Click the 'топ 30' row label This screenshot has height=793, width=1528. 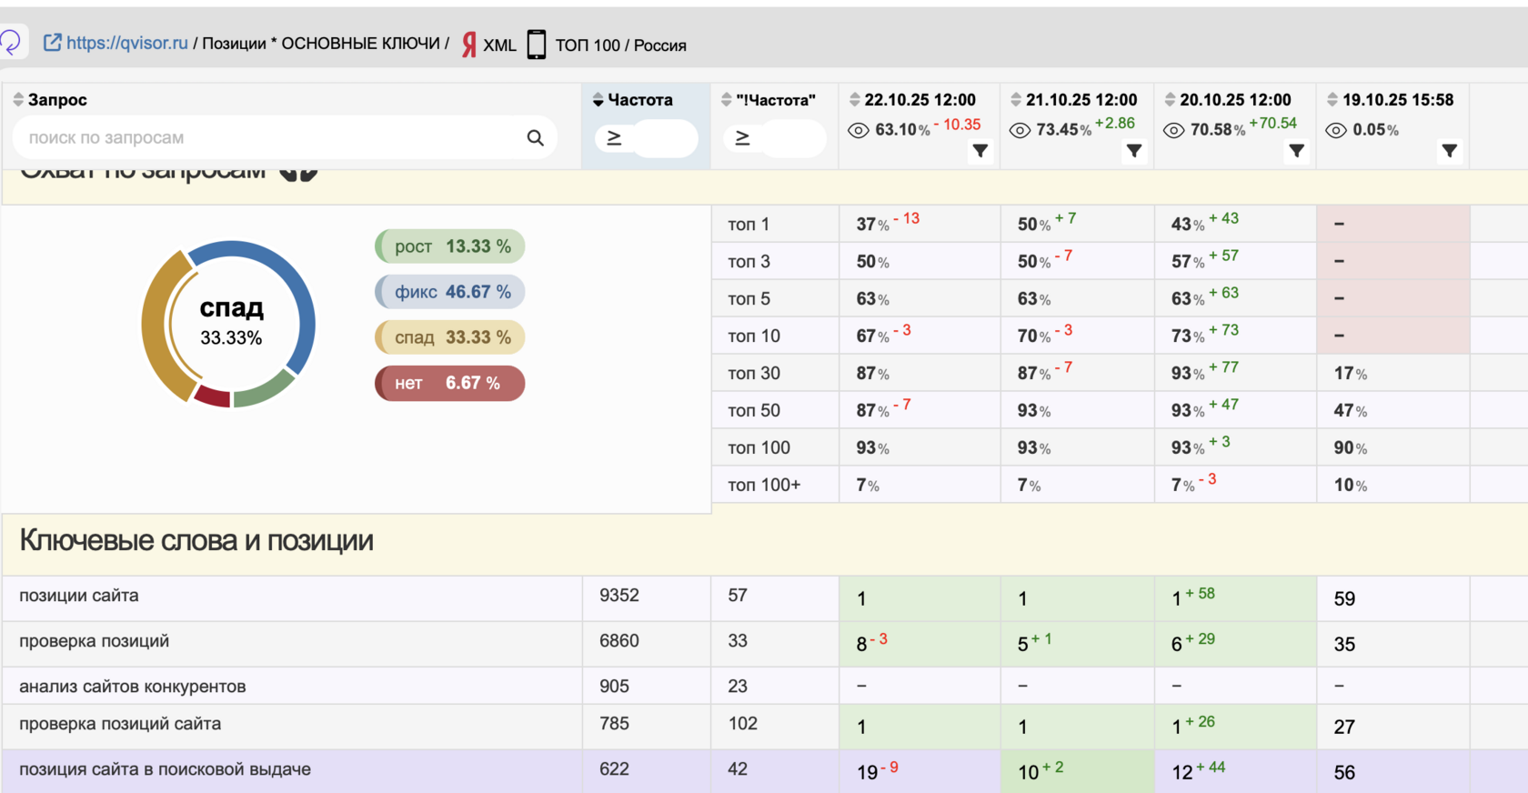tap(754, 374)
